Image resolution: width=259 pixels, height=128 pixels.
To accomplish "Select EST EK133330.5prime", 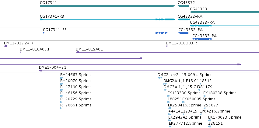I will [169, 96].
